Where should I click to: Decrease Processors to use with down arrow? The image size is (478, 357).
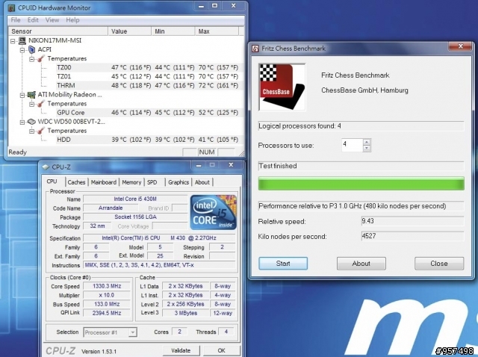367,148
